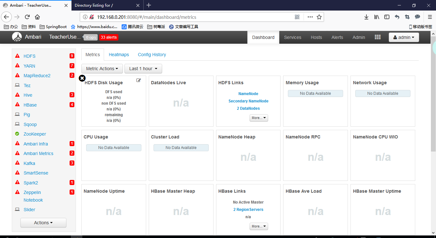The image size is (436, 238).
Task: Open the Firefox hamburger menu
Action: pyautogui.click(x=430, y=17)
